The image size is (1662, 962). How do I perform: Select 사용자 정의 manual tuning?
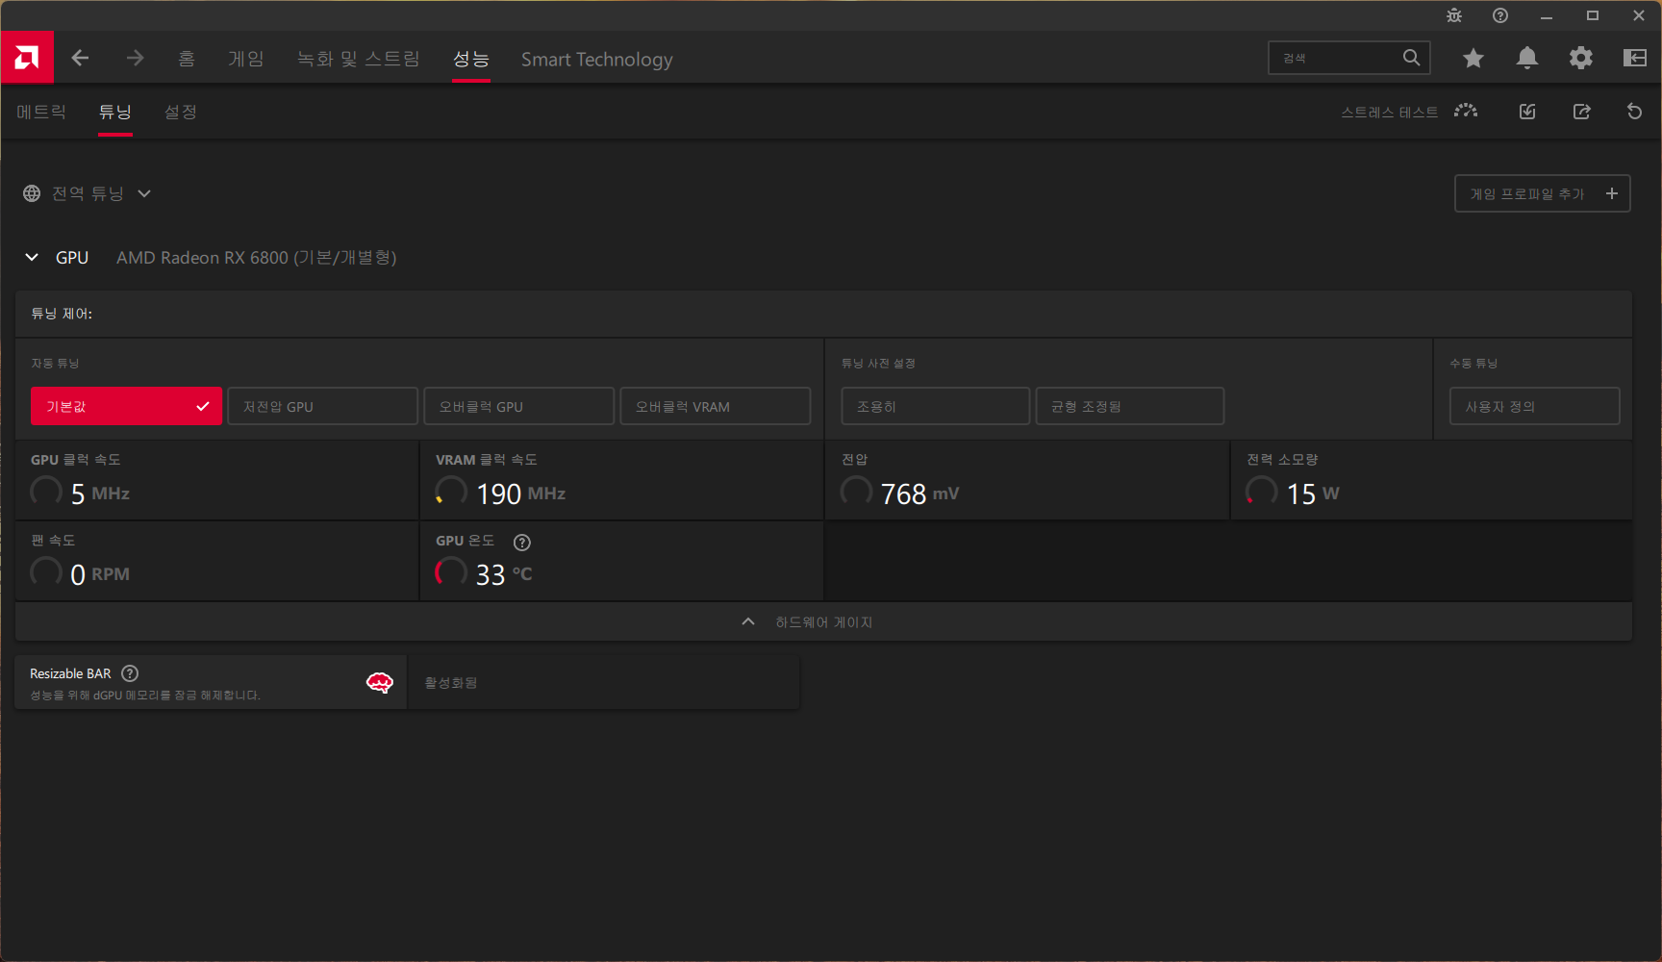(x=1534, y=406)
